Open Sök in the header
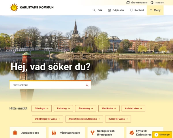This screenshot has width=173, height=138. click(97, 10)
